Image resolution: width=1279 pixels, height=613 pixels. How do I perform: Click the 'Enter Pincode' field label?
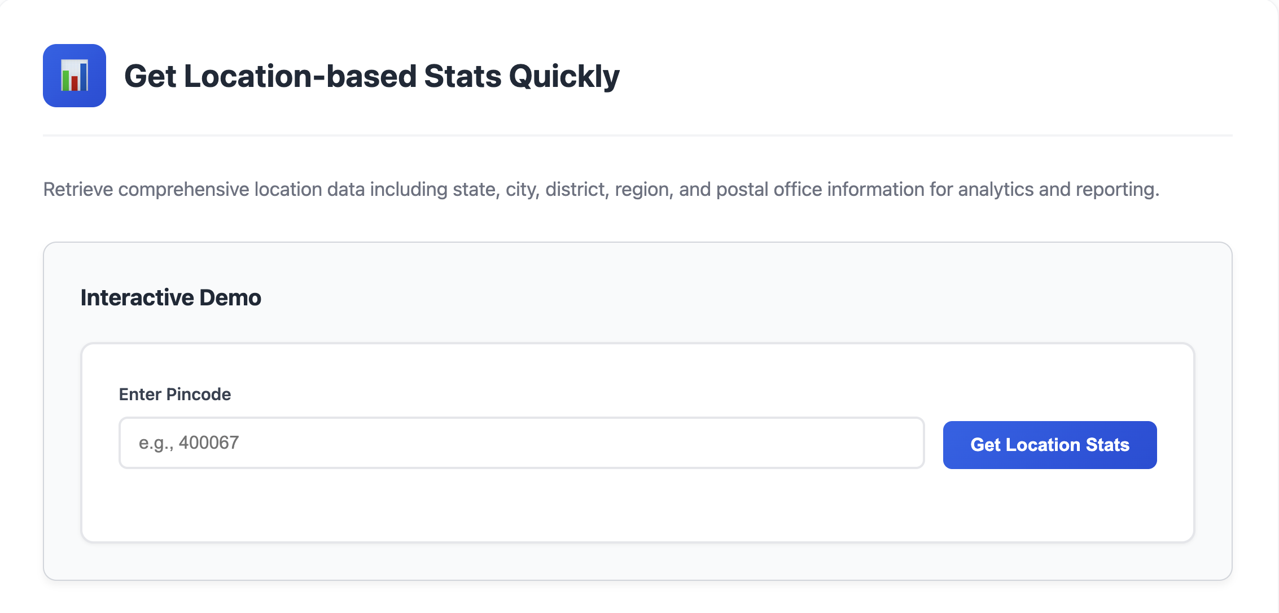[x=174, y=394]
